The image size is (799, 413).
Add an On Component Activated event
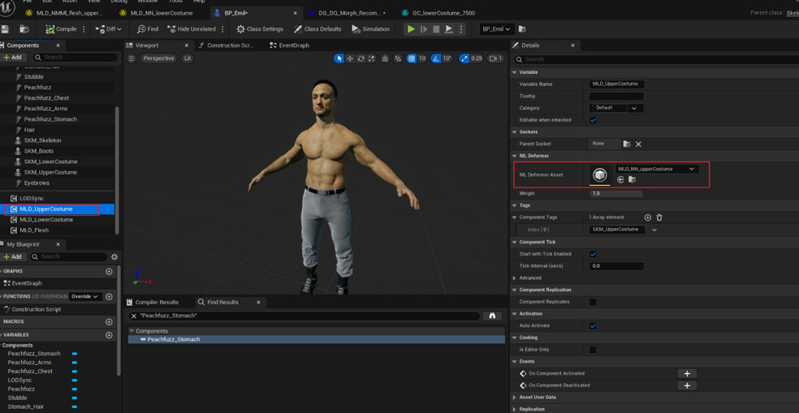click(x=687, y=373)
